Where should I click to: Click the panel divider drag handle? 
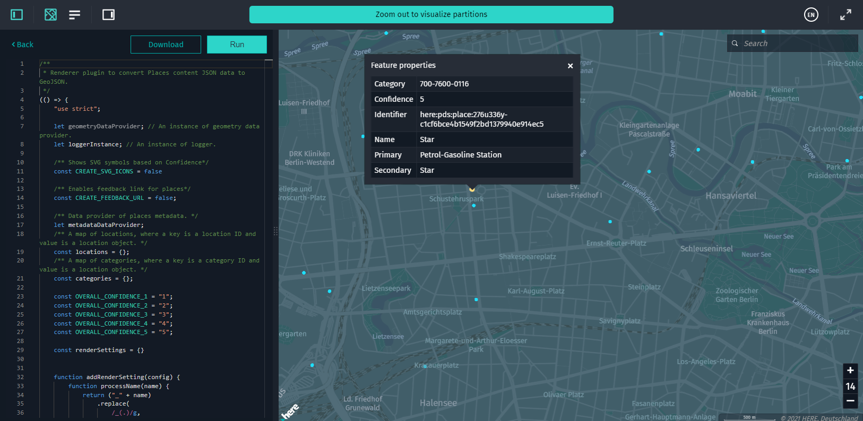click(275, 231)
